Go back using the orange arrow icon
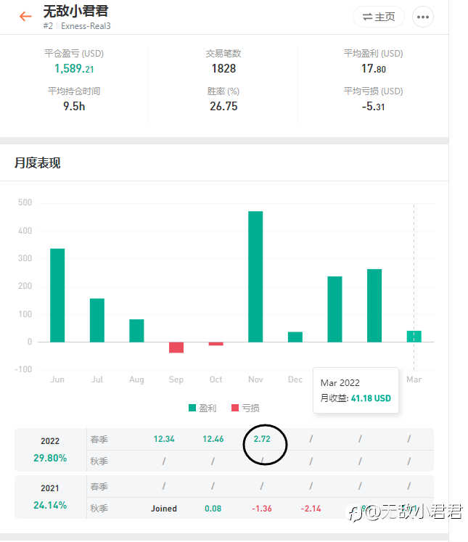The image size is (468, 542). tap(25, 16)
